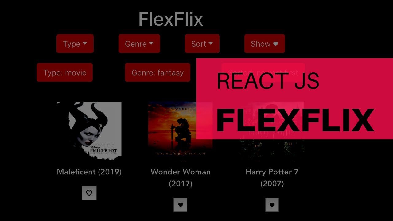
Task: Select the Maleficent (2019) title text
Action: (x=89, y=172)
